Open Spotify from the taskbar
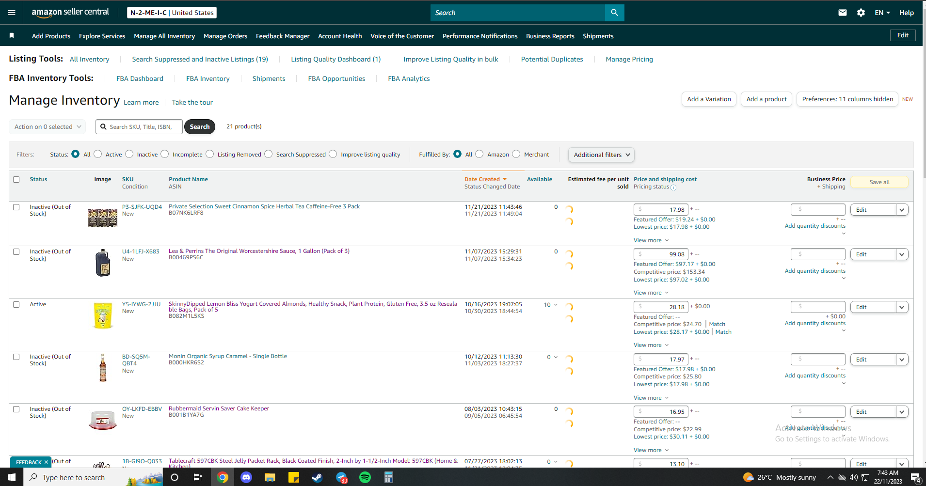 [365, 477]
